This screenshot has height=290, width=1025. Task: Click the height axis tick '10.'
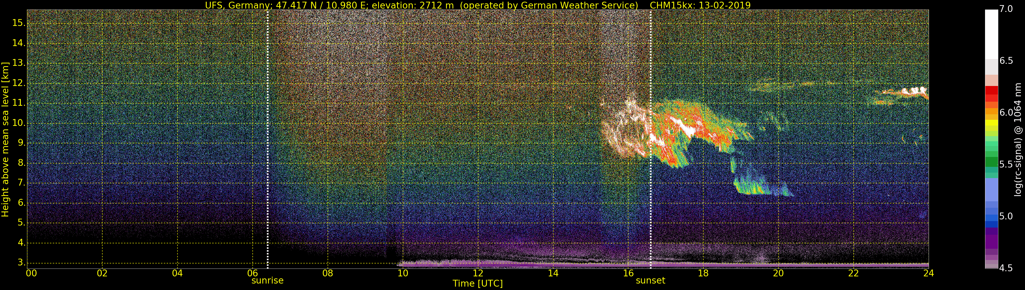click(19, 123)
